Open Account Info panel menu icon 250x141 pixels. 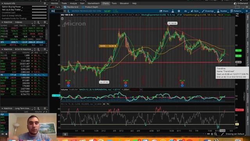[x=45, y=4]
